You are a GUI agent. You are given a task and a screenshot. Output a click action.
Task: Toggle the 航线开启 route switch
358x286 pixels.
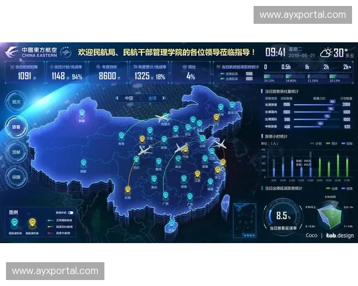70,213
